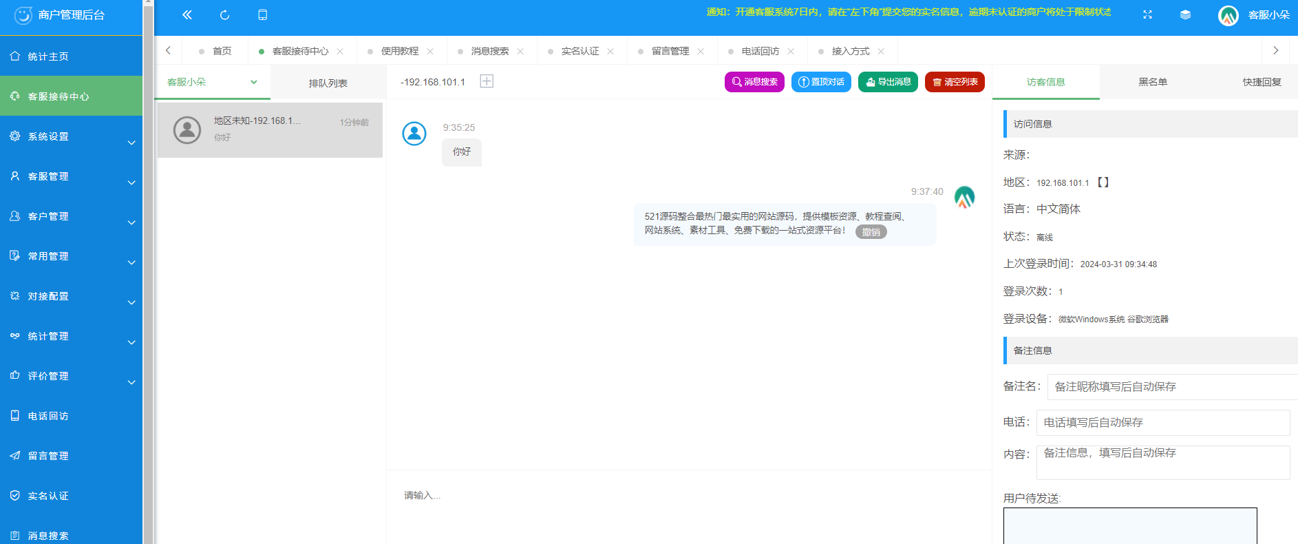This screenshot has height=544, width=1298.
Task: Expand the 常用管理 menu
Action: click(x=71, y=256)
